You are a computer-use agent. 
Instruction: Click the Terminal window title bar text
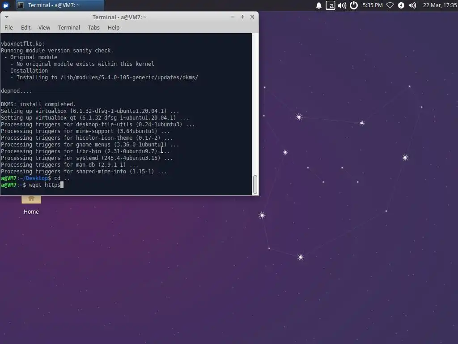click(119, 17)
